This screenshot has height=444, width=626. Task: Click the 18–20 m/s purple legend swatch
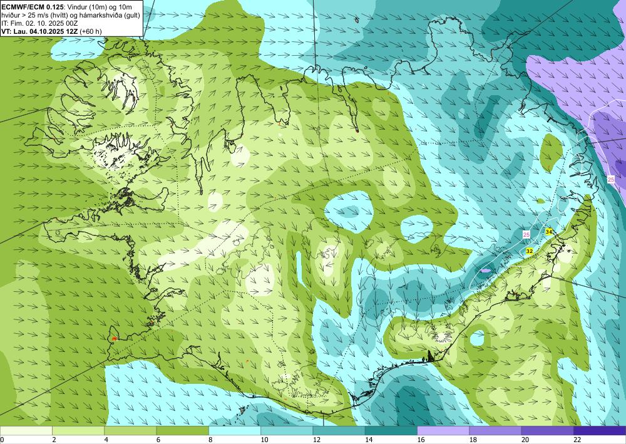[x=495, y=431]
